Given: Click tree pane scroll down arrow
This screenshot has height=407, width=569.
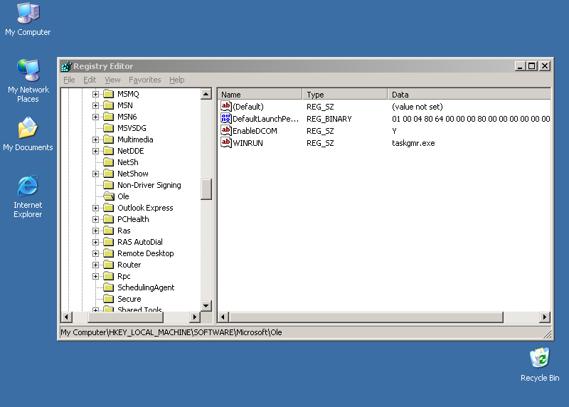Looking at the screenshot, I should point(206,306).
